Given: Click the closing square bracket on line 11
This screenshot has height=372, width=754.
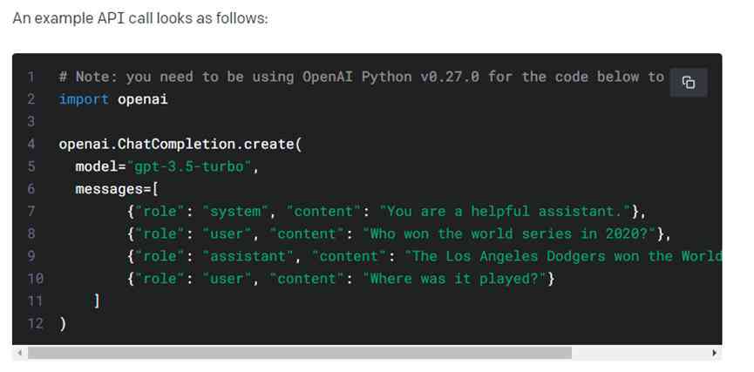Looking at the screenshot, I should coord(97,301).
